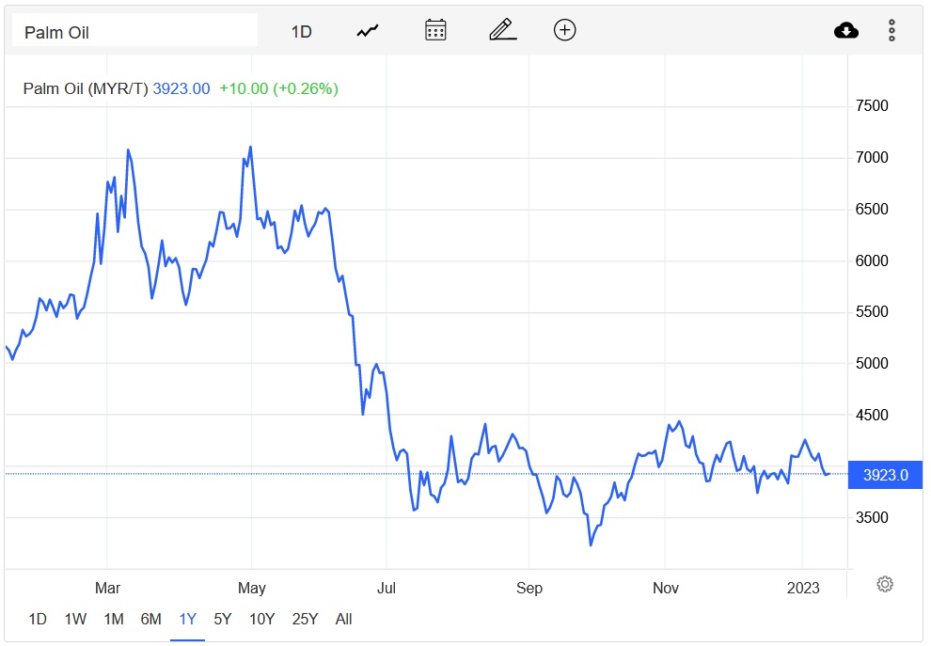
Task: Choose the 25Y time range
Action: pos(305,619)
